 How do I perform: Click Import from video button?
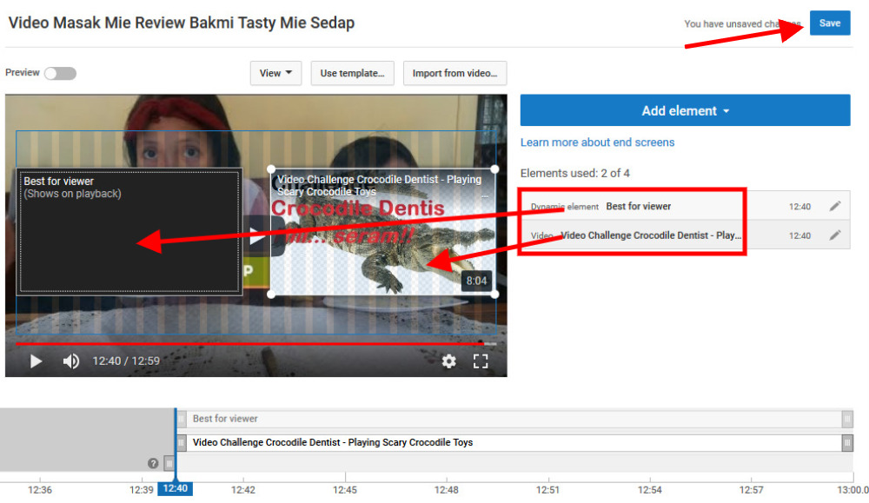coord(454,74)
